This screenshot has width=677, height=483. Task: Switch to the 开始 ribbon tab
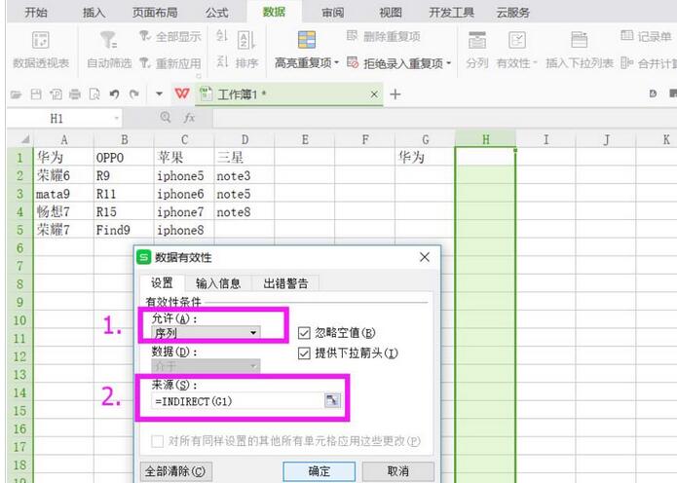[36, 13]
